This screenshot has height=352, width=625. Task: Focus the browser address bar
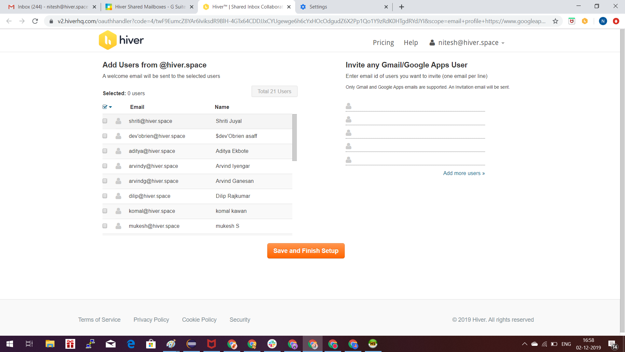coord(301,21)
